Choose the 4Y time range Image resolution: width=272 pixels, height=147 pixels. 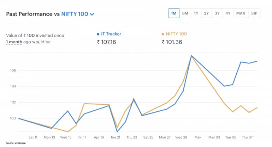click(x=228, y=13)
